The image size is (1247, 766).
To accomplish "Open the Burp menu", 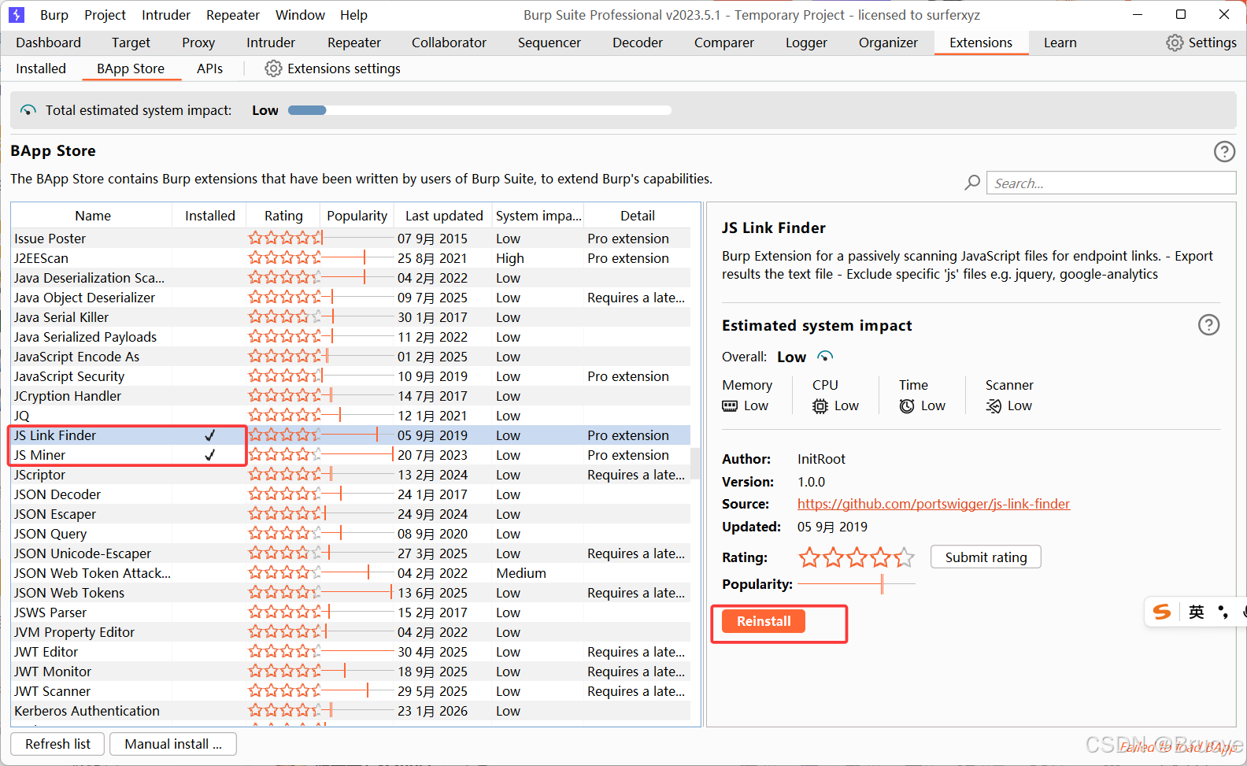I will coord(54,15).
